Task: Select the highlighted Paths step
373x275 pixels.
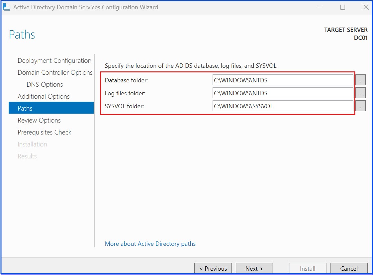Action: (25, 108)
